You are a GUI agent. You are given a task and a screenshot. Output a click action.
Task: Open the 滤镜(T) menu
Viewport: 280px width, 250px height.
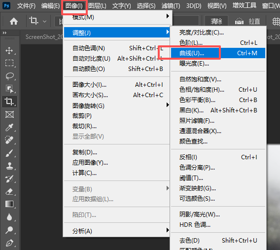(x=171, y=6)
